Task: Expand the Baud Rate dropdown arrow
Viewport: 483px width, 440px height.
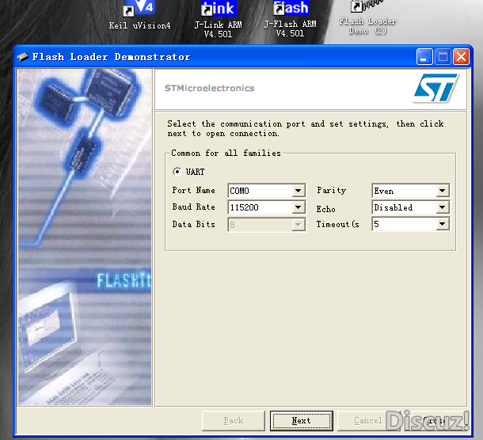Action: 299,207
